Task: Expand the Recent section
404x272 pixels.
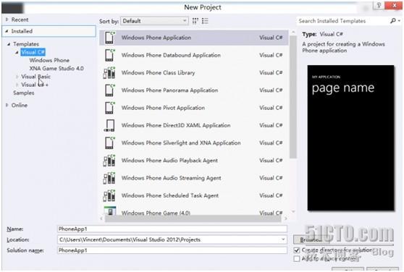Action: coord(7,20)
